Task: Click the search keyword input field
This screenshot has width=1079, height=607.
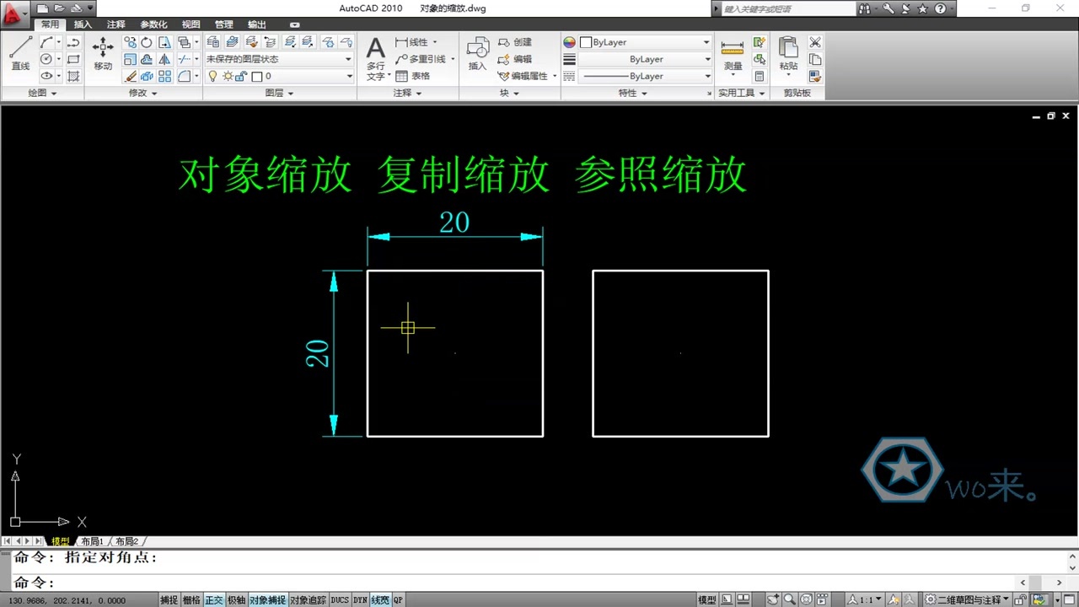Action: (788, 8)
